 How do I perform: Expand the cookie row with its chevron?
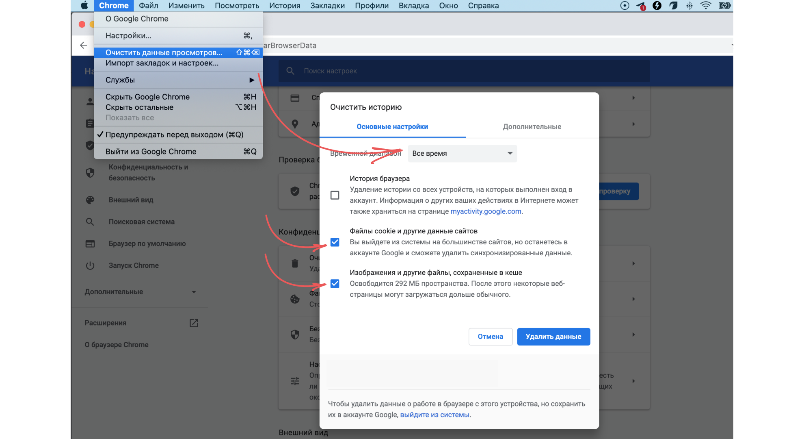coord(633,299)
